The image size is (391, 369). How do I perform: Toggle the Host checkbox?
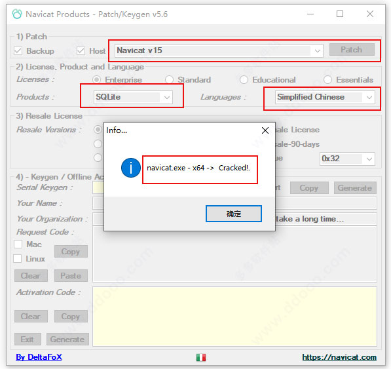coord(81,51)
